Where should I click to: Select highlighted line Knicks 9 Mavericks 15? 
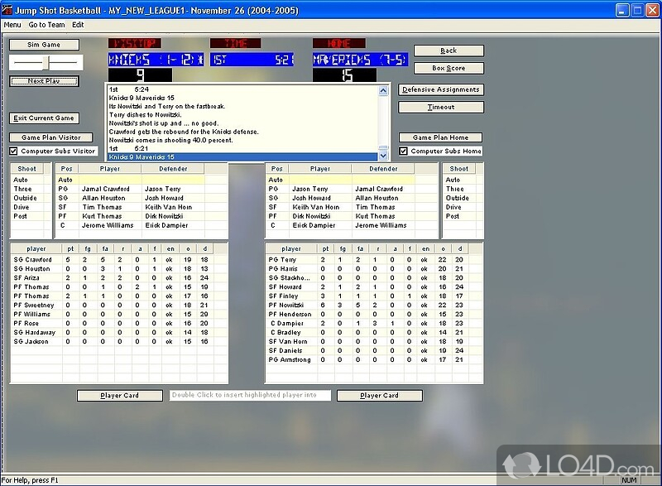tap(242, 157)
